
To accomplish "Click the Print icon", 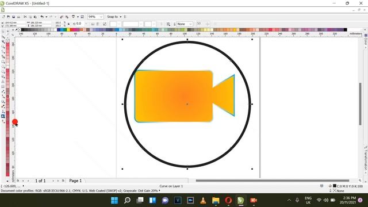I will point(19,17).
